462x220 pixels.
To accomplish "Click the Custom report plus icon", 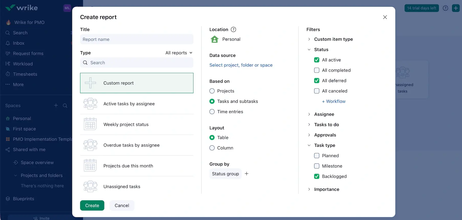I will [90, 83].
